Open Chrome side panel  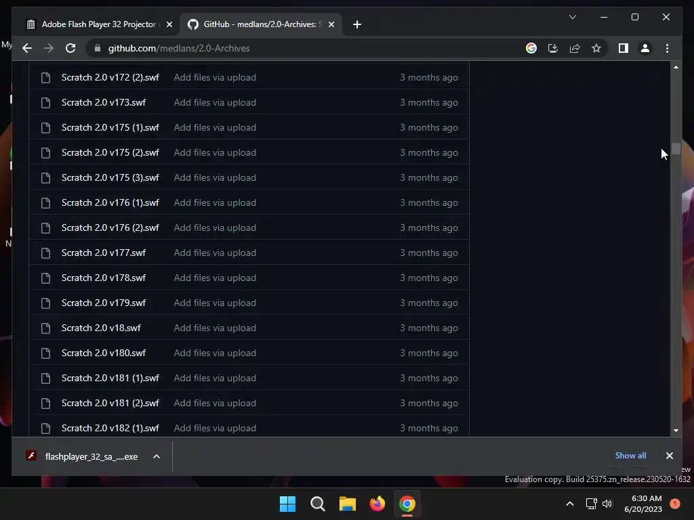click(624, 48)
